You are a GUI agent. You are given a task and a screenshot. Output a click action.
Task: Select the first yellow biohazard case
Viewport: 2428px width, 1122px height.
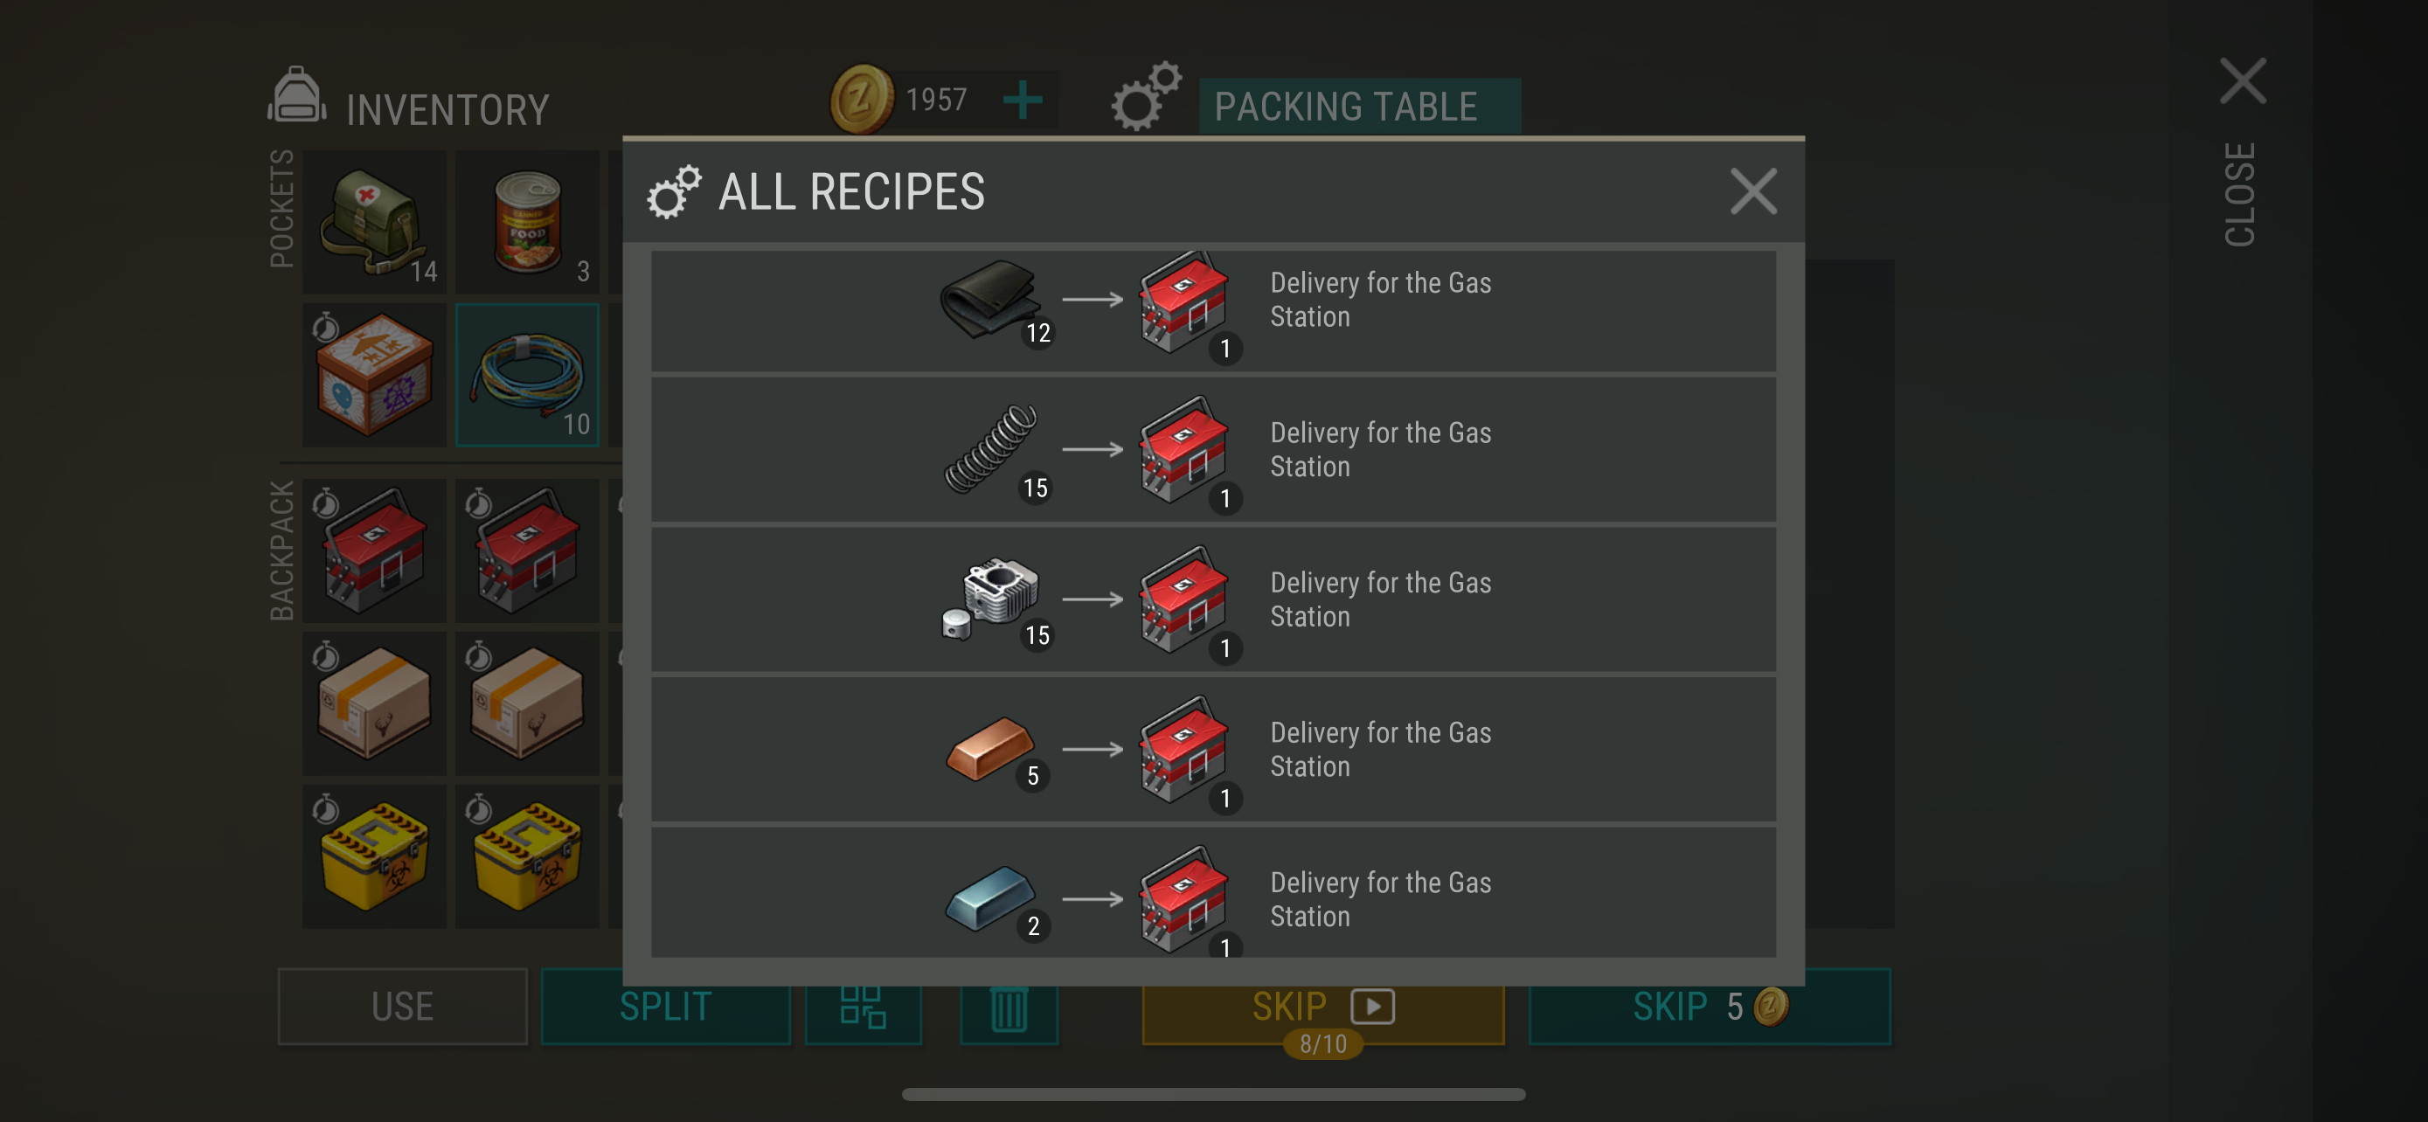point(374,855)
